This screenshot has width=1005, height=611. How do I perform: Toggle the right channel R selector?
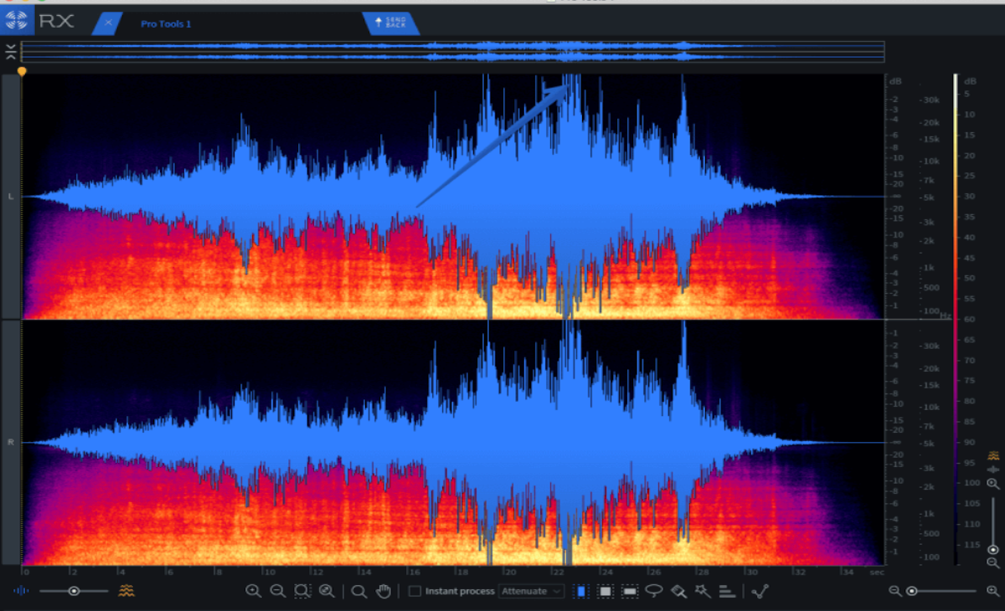tap(10, 442)
